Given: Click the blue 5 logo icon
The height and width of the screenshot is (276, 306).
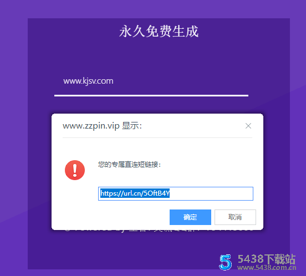Looking at the screenshot, I should [x=226, y=262].
